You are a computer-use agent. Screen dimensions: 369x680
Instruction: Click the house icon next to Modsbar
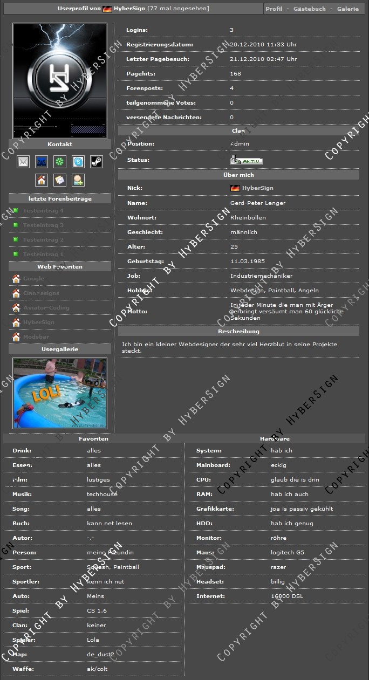[x=16, y=337]
